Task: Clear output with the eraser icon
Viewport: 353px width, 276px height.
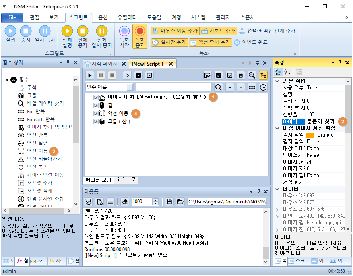Action: (125, 202)
